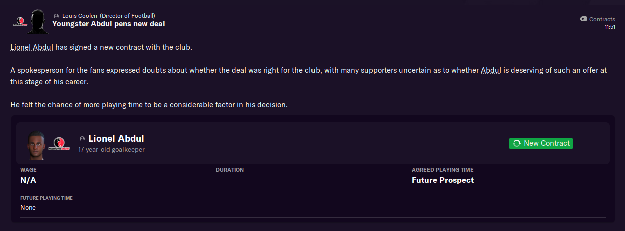The height and width of the screenshot is (231, 625).
Task: Click the club badge beside the sender avatar
Action: tap(21, 21)
